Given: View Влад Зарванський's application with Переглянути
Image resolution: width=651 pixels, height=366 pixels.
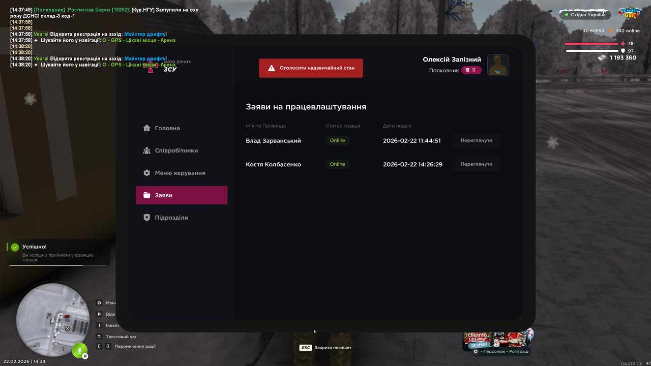Looking at the screenshot, I should [477, 140].
